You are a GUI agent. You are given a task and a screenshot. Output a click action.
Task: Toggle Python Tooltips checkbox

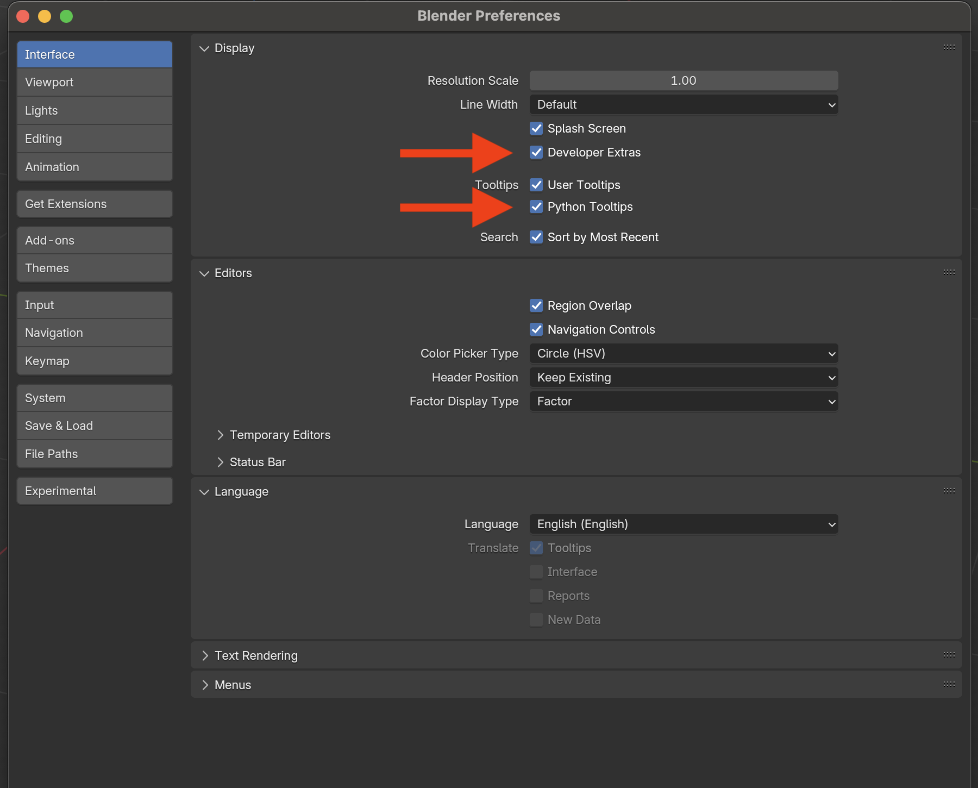(536, 207)
